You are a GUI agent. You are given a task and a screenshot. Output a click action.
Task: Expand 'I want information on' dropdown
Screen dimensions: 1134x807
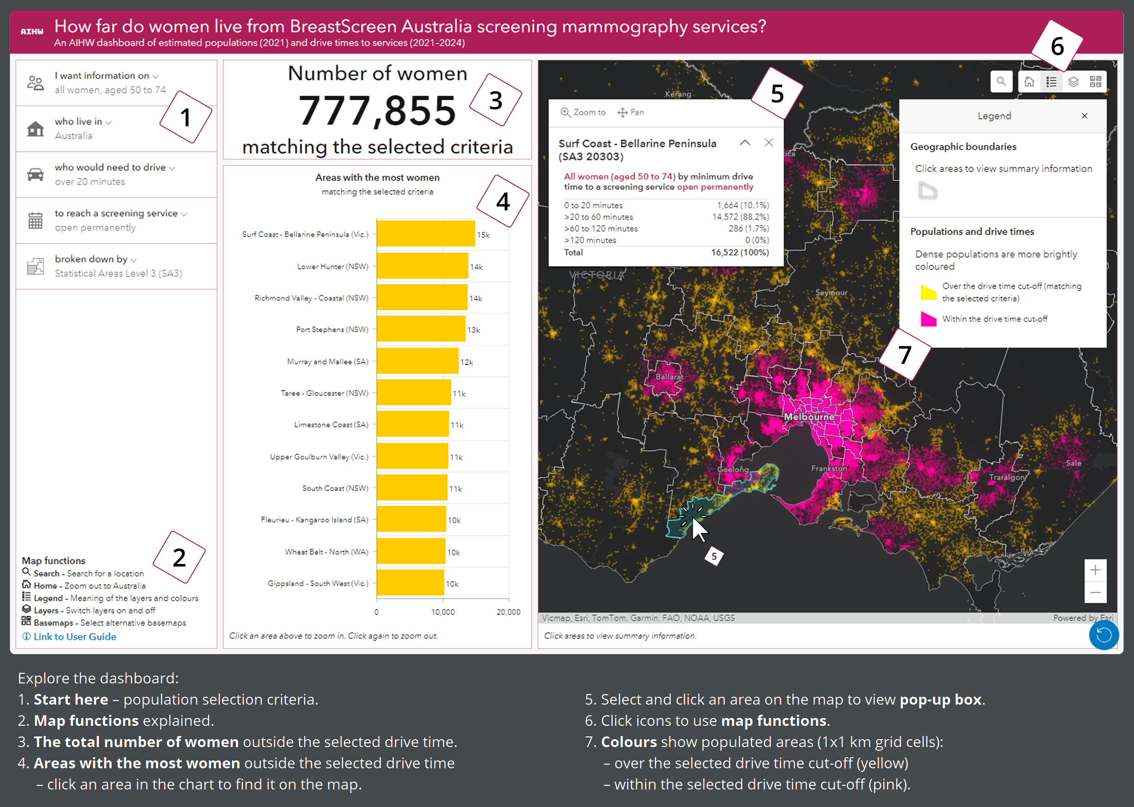(107, 76)
